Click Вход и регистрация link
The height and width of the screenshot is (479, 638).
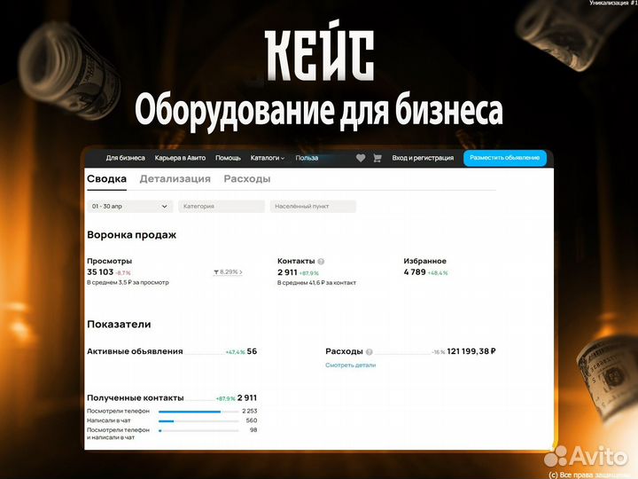423,158
